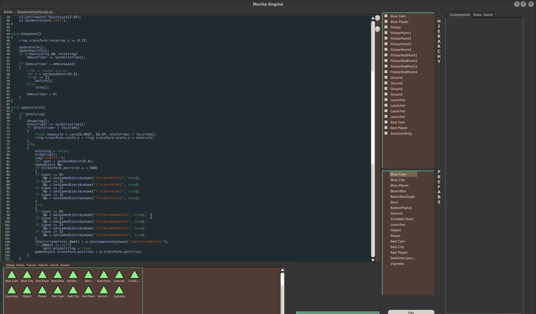
Task: Select the Meshes tab in asset browser
Action: coord(20,265)
